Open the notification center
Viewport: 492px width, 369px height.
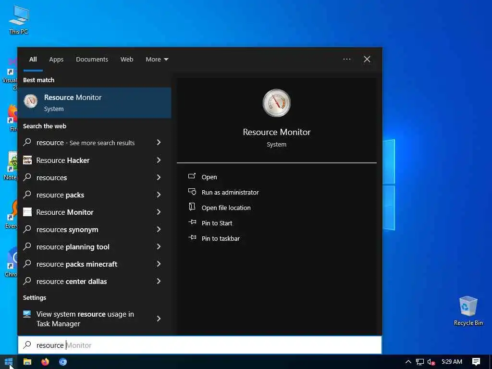(476, 362)
